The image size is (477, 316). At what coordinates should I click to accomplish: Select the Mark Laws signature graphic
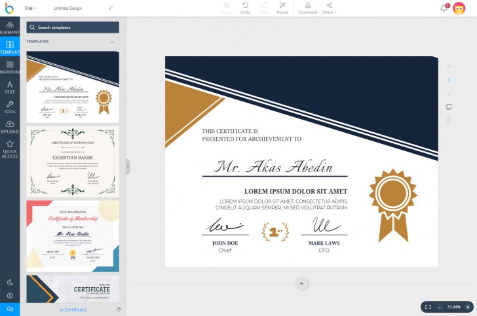click(x=326, y=224)
